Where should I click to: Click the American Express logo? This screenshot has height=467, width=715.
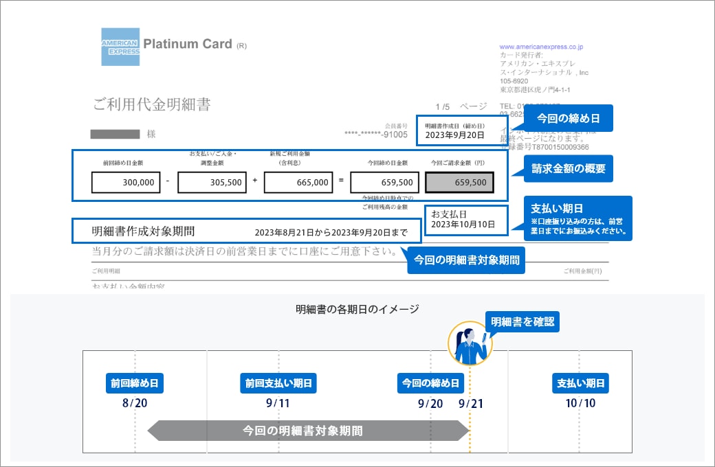pos(120,47)
